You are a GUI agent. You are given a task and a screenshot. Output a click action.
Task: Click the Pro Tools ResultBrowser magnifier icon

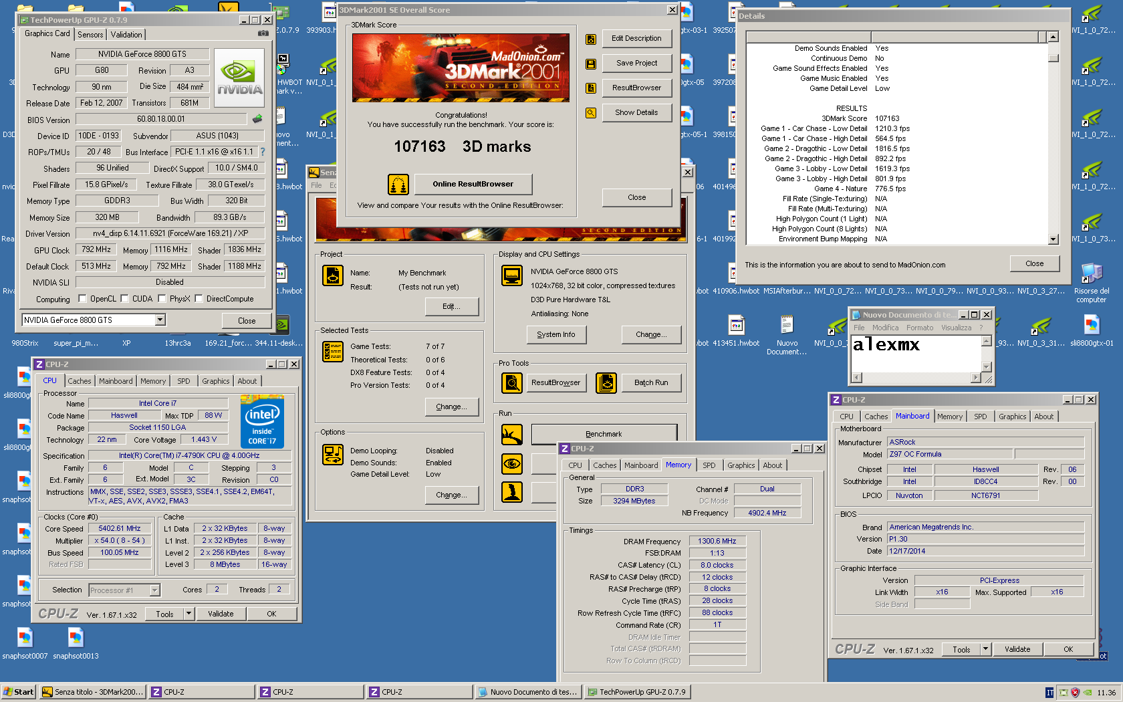[512, 383]
